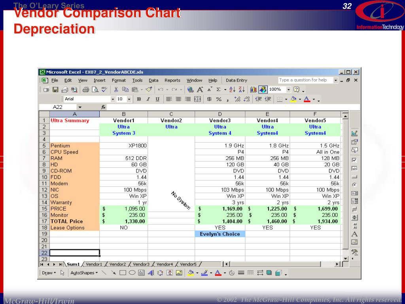Click the Data Entry menu button
The height and width of the screenshot is (304, 405).
(237, 80)
